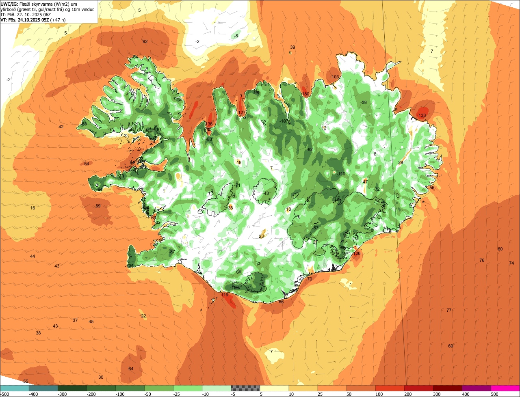This screenshot has width=520, height=397.
Task: Click the 66 value label off the south coast
Action: coord(281,302)
